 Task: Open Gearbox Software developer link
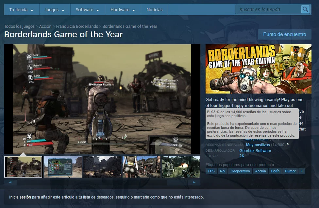click(x=255, y=151)
